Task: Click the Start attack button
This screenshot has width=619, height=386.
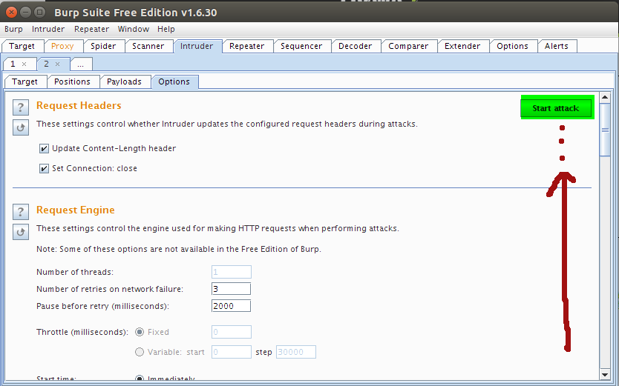Action: coord(556,108)
